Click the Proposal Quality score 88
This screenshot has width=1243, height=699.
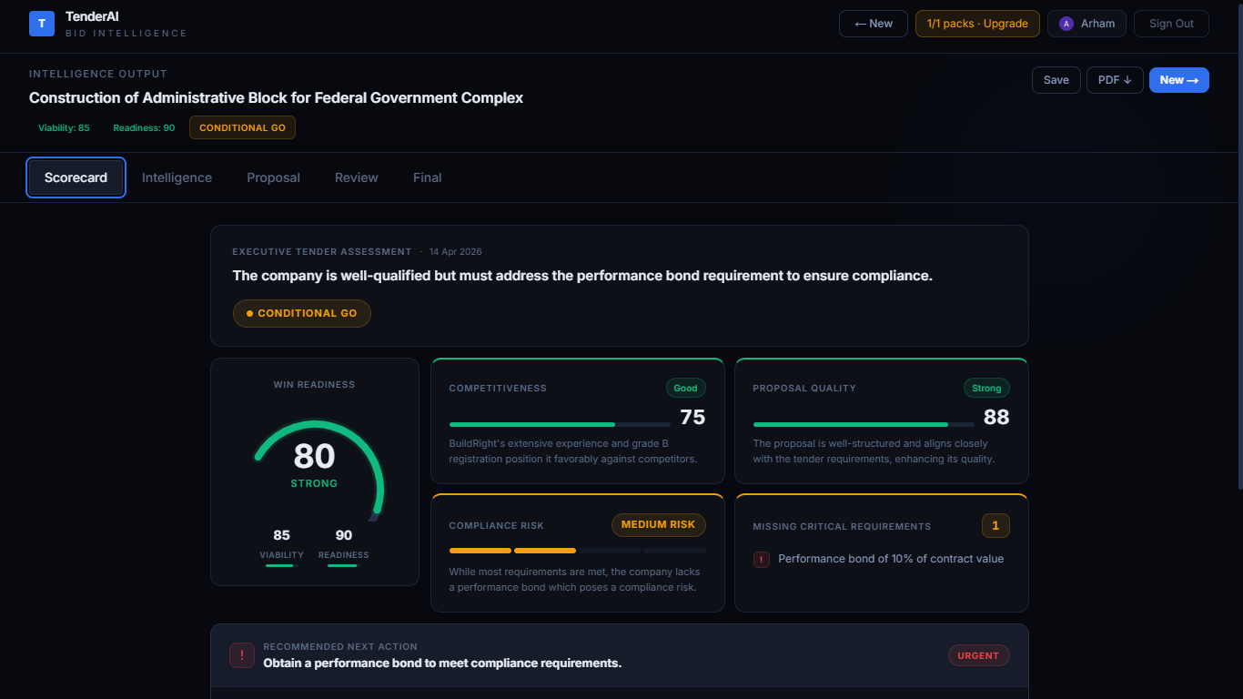point(996,417)
